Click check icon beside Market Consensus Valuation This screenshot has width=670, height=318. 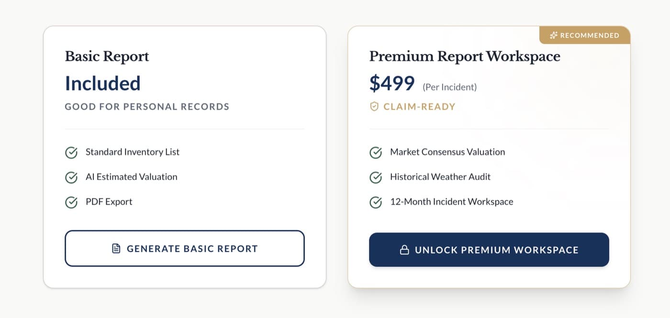point(376,153)
